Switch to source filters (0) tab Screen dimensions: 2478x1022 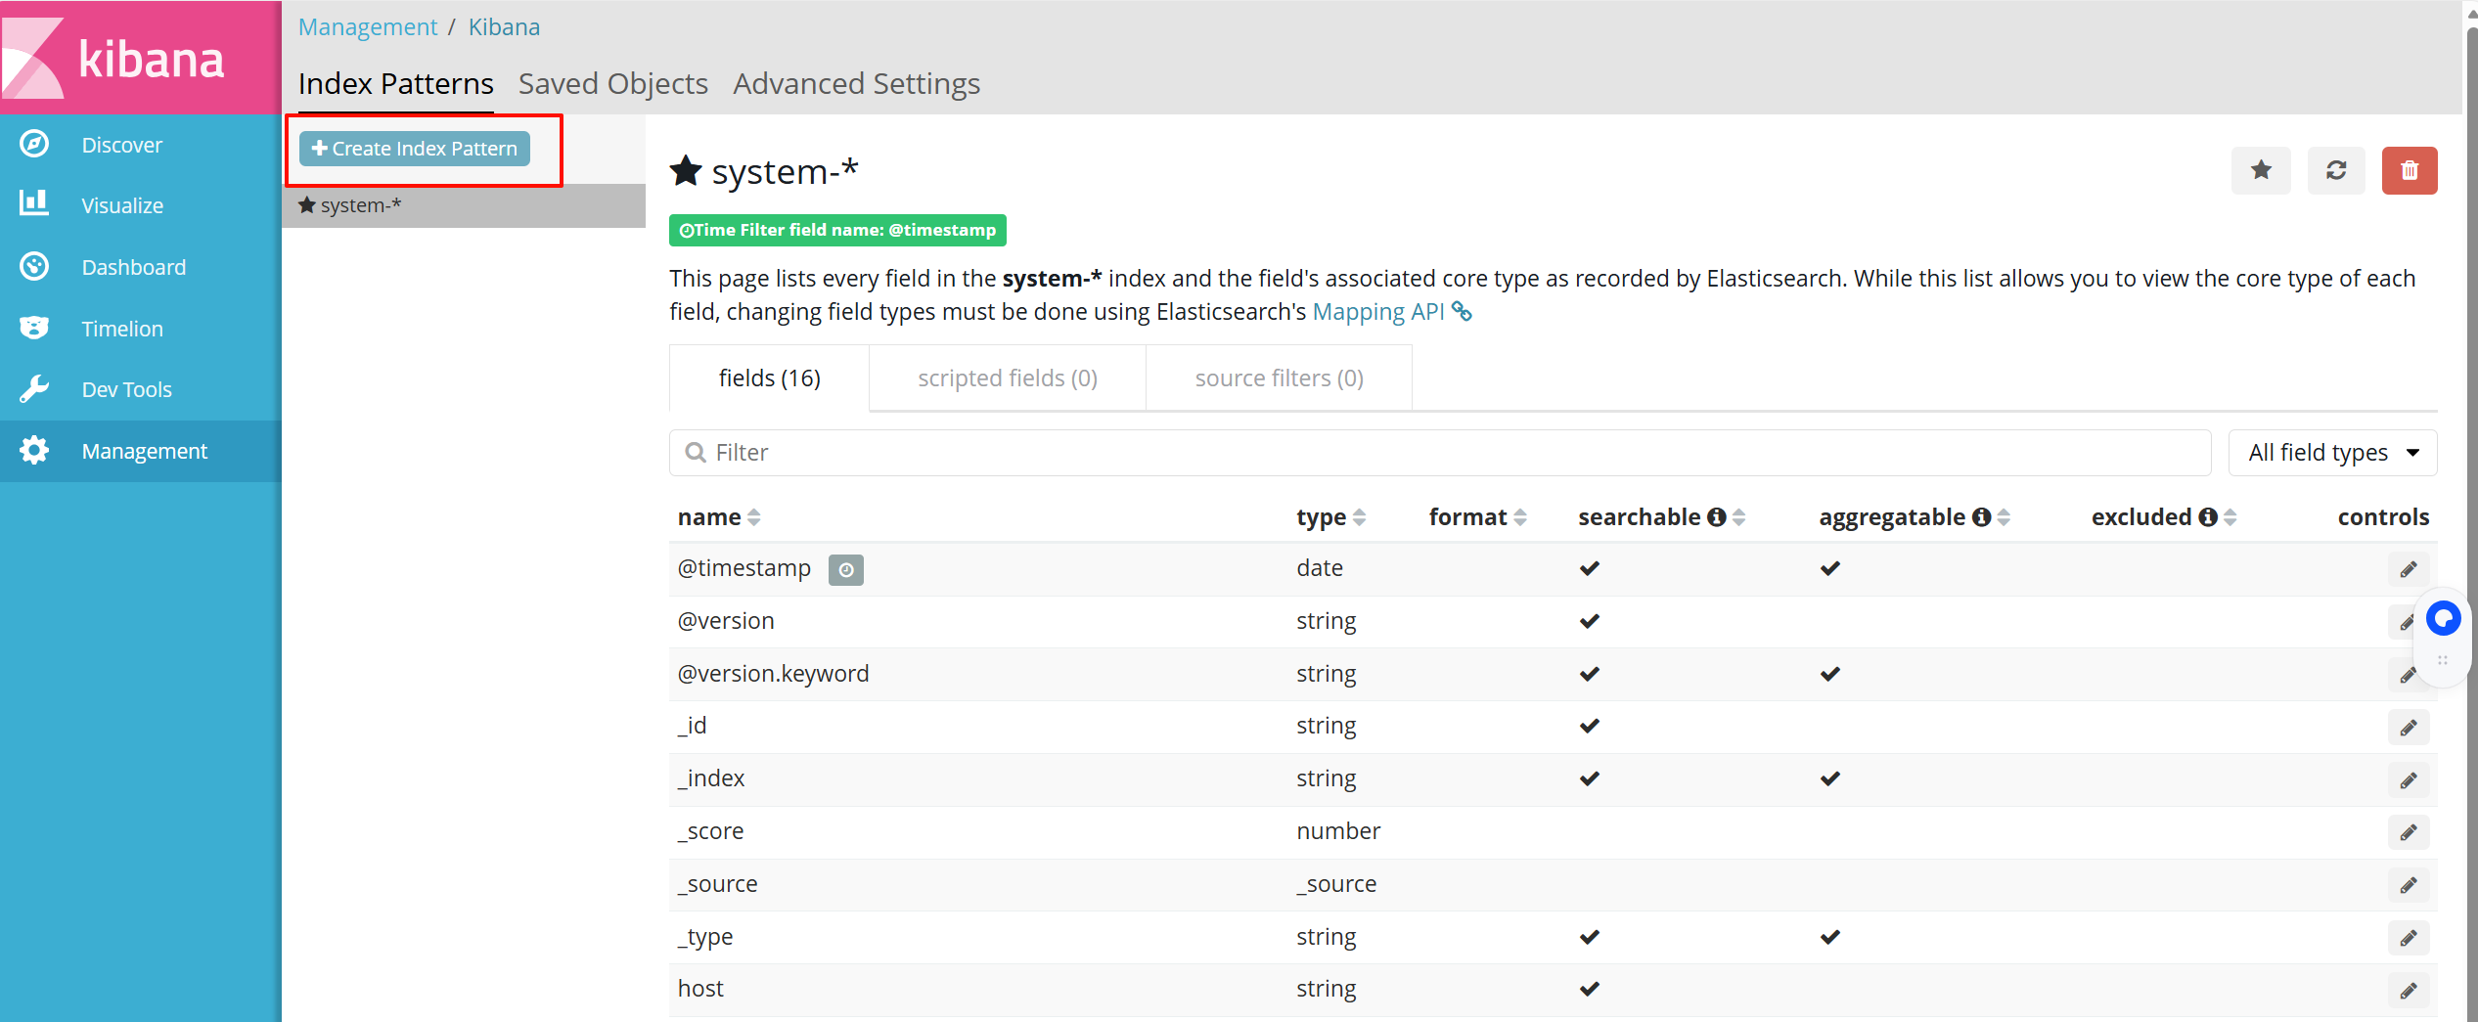pyautogui.click(x=1279, y=378)
